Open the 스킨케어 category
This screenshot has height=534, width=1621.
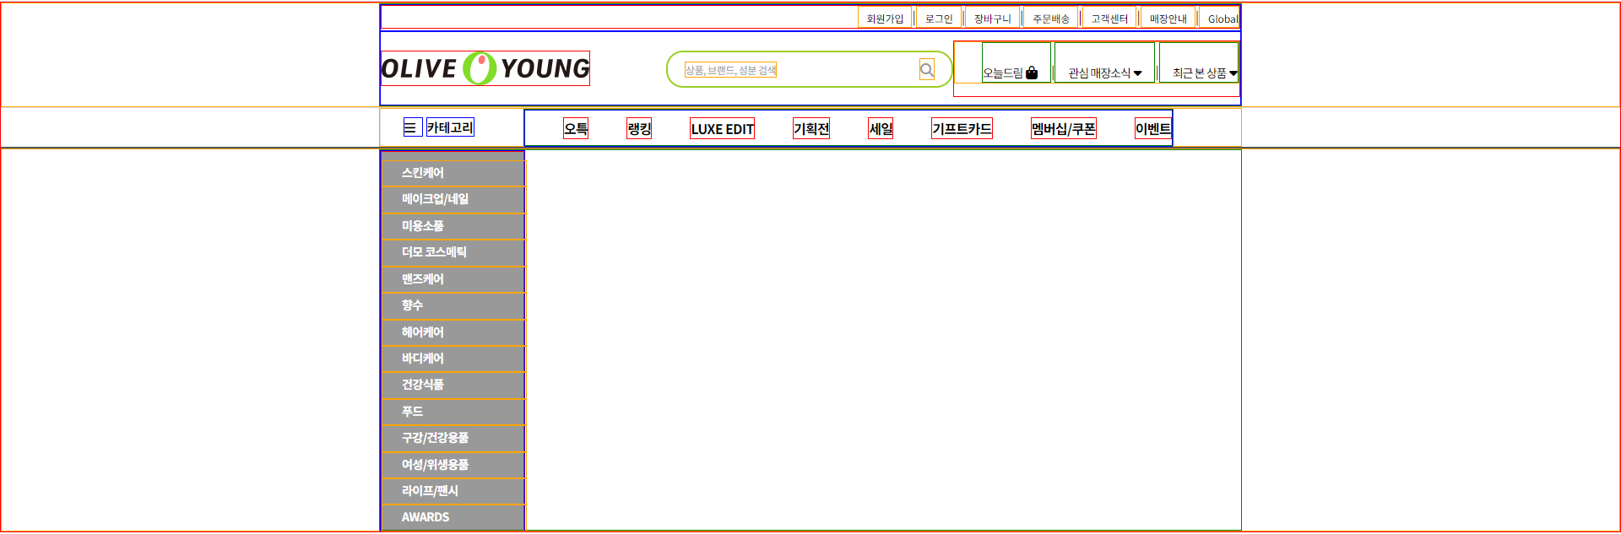point(453,173)
